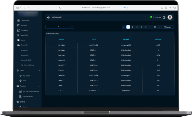Click Safari's share icon
The image size is (192, 117).
tap(166, 8)
